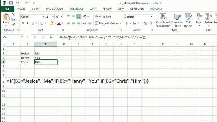Open the font size 11 dropdown

53,17
